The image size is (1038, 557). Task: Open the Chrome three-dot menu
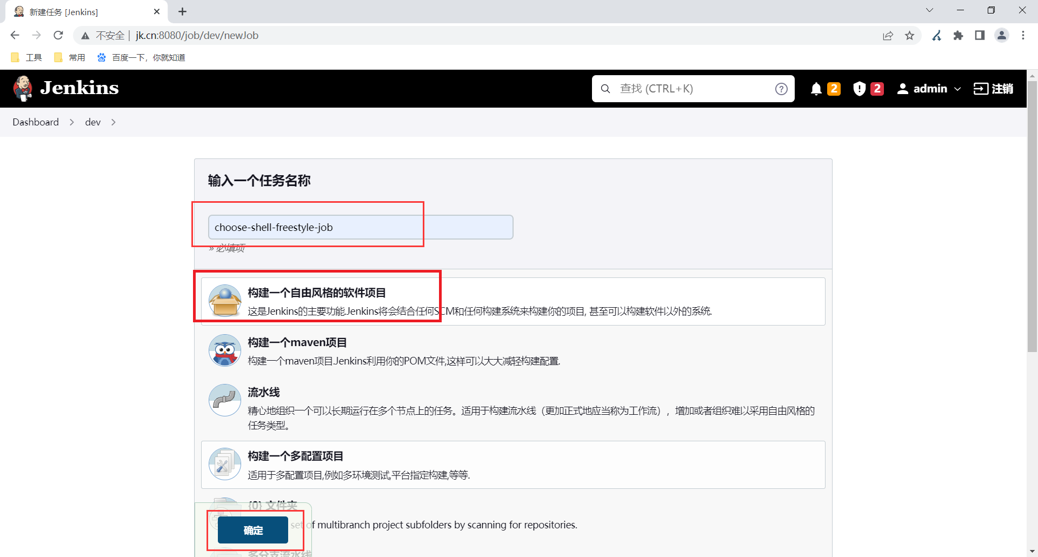(x=1023, y=36)
